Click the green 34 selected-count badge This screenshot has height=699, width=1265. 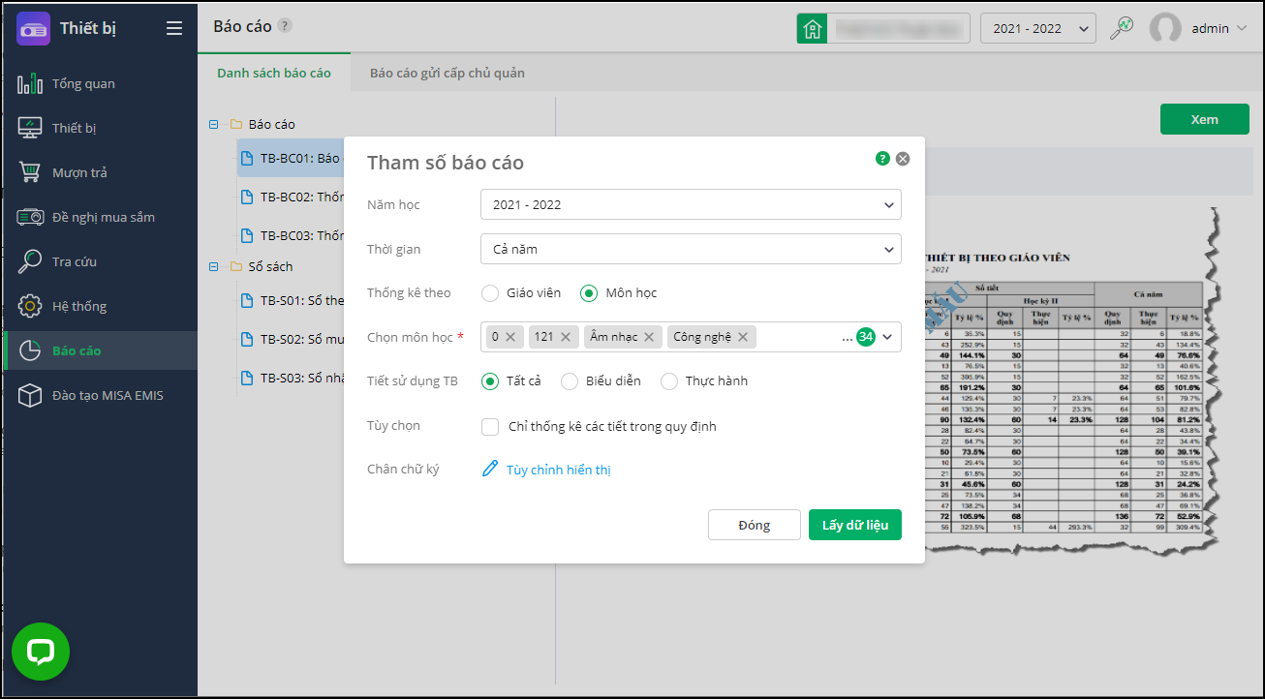(x=866, y=337)
